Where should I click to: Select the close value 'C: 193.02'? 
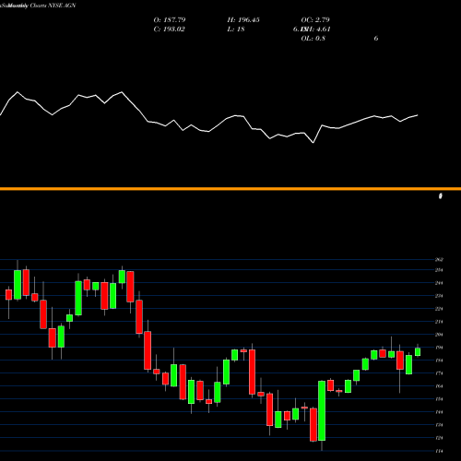click(169, 30)
